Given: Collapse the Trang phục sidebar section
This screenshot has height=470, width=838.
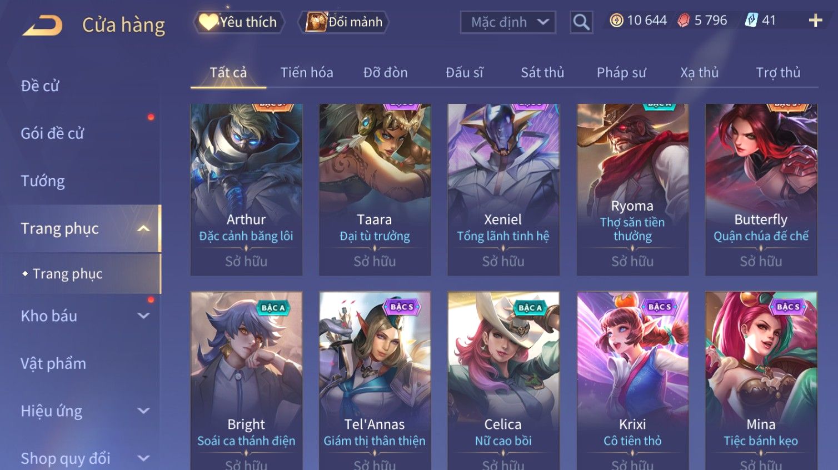Looking at the screenshot, I should click(x=143, y=229).
